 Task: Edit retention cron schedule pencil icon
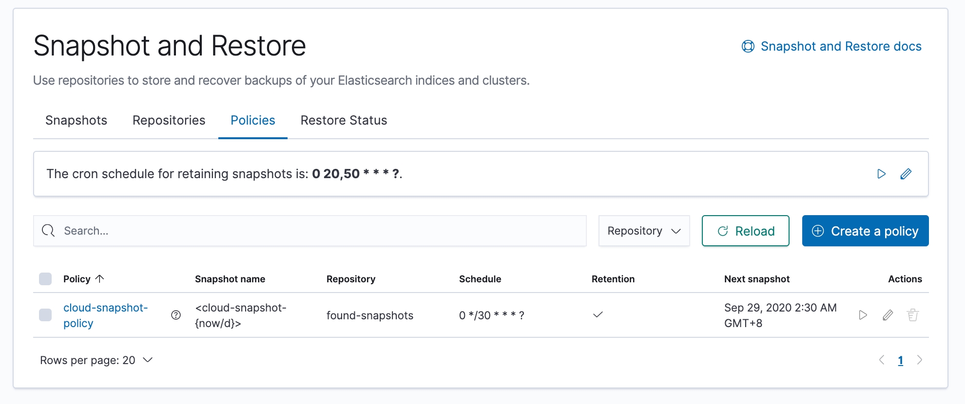click(906, 174)
